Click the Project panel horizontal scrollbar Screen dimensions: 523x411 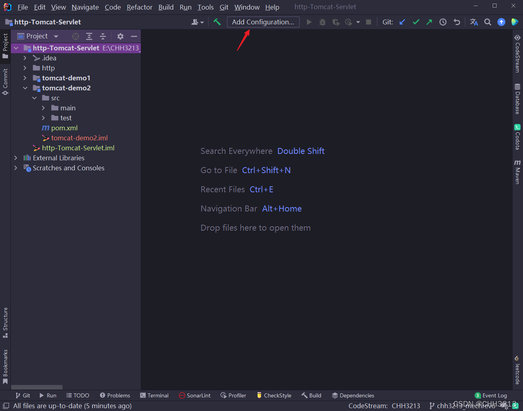37,387
